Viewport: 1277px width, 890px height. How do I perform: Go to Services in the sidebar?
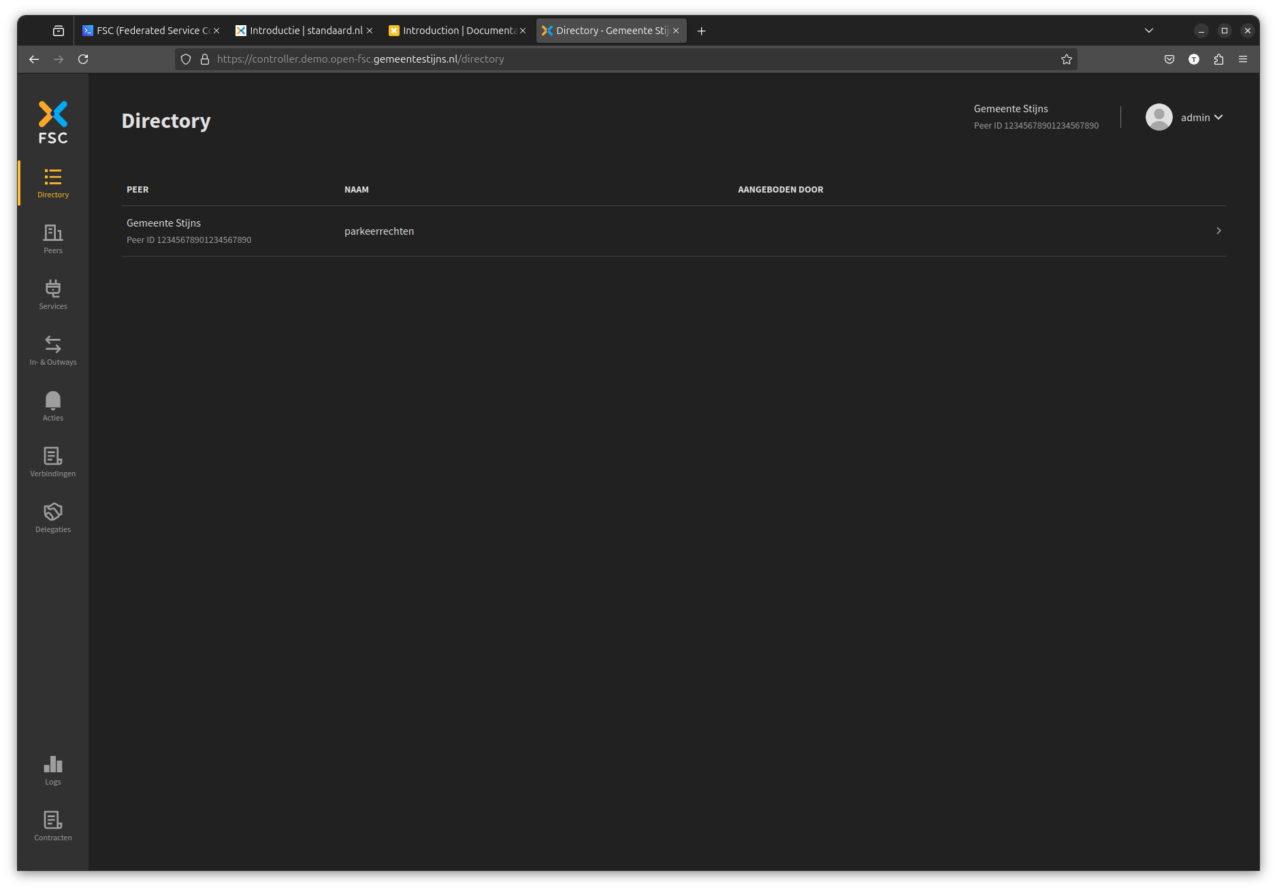coord(53,295)
